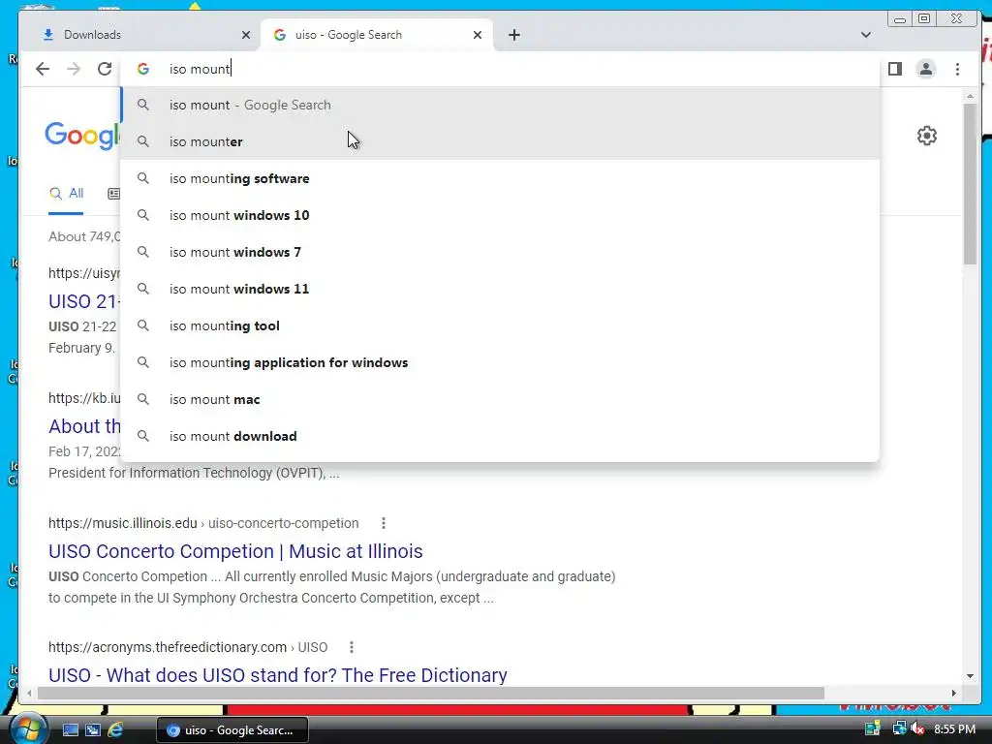Click the network tray icon
The image size is (992, 744).
point(899,728)
